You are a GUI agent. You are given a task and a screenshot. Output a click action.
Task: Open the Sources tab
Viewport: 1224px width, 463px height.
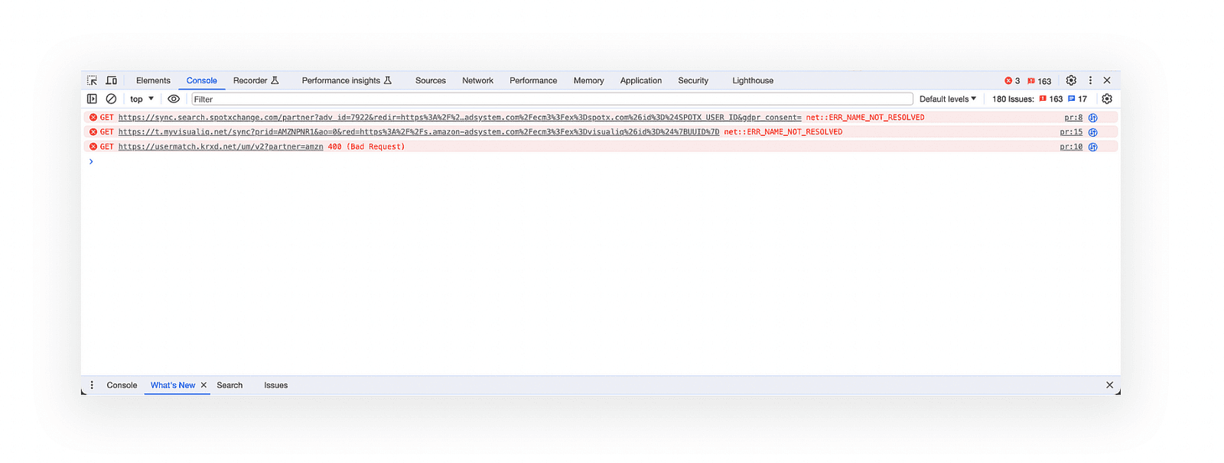click(x=431, y=80)
